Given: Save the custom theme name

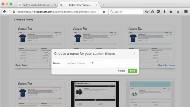Looking at the screenshot, I should [132, 71].
